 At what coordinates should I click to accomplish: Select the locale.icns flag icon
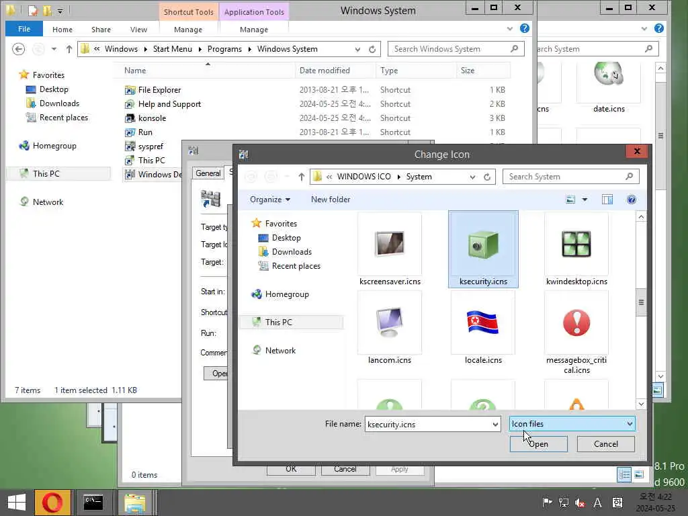tap(483, 328)
